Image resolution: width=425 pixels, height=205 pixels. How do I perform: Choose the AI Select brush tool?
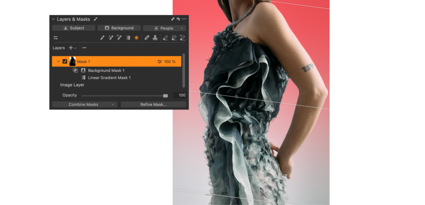pyautogui.click(x=119, y=38)
